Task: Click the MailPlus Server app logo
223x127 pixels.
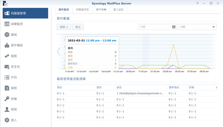Action: 5,3
